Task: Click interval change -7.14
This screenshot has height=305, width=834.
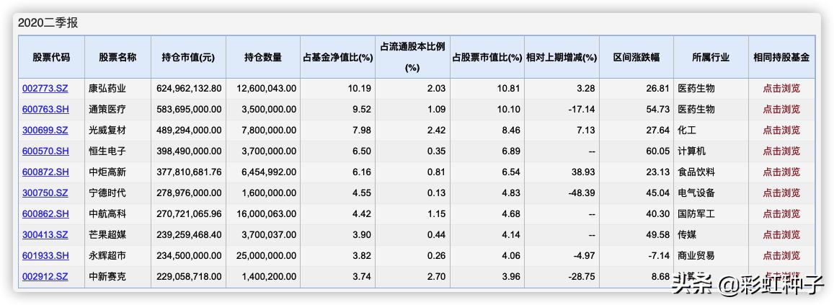Action: pos(658,255)
